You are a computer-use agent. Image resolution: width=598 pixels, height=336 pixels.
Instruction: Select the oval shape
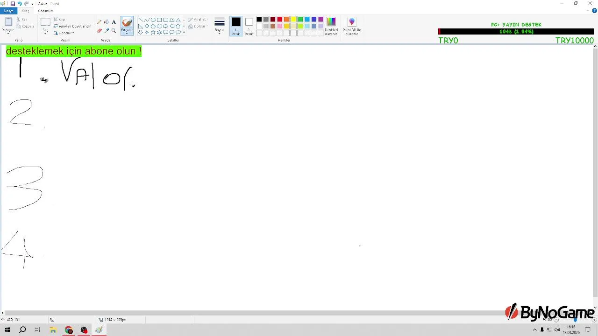(x=153, y=20)
